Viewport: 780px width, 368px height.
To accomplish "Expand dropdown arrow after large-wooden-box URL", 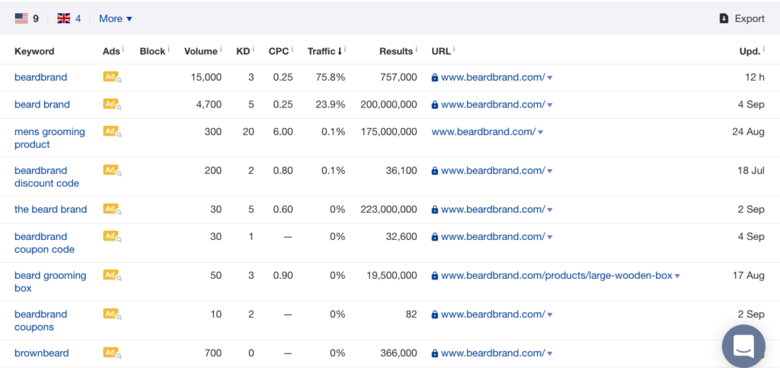I will (x=677, y=276).
